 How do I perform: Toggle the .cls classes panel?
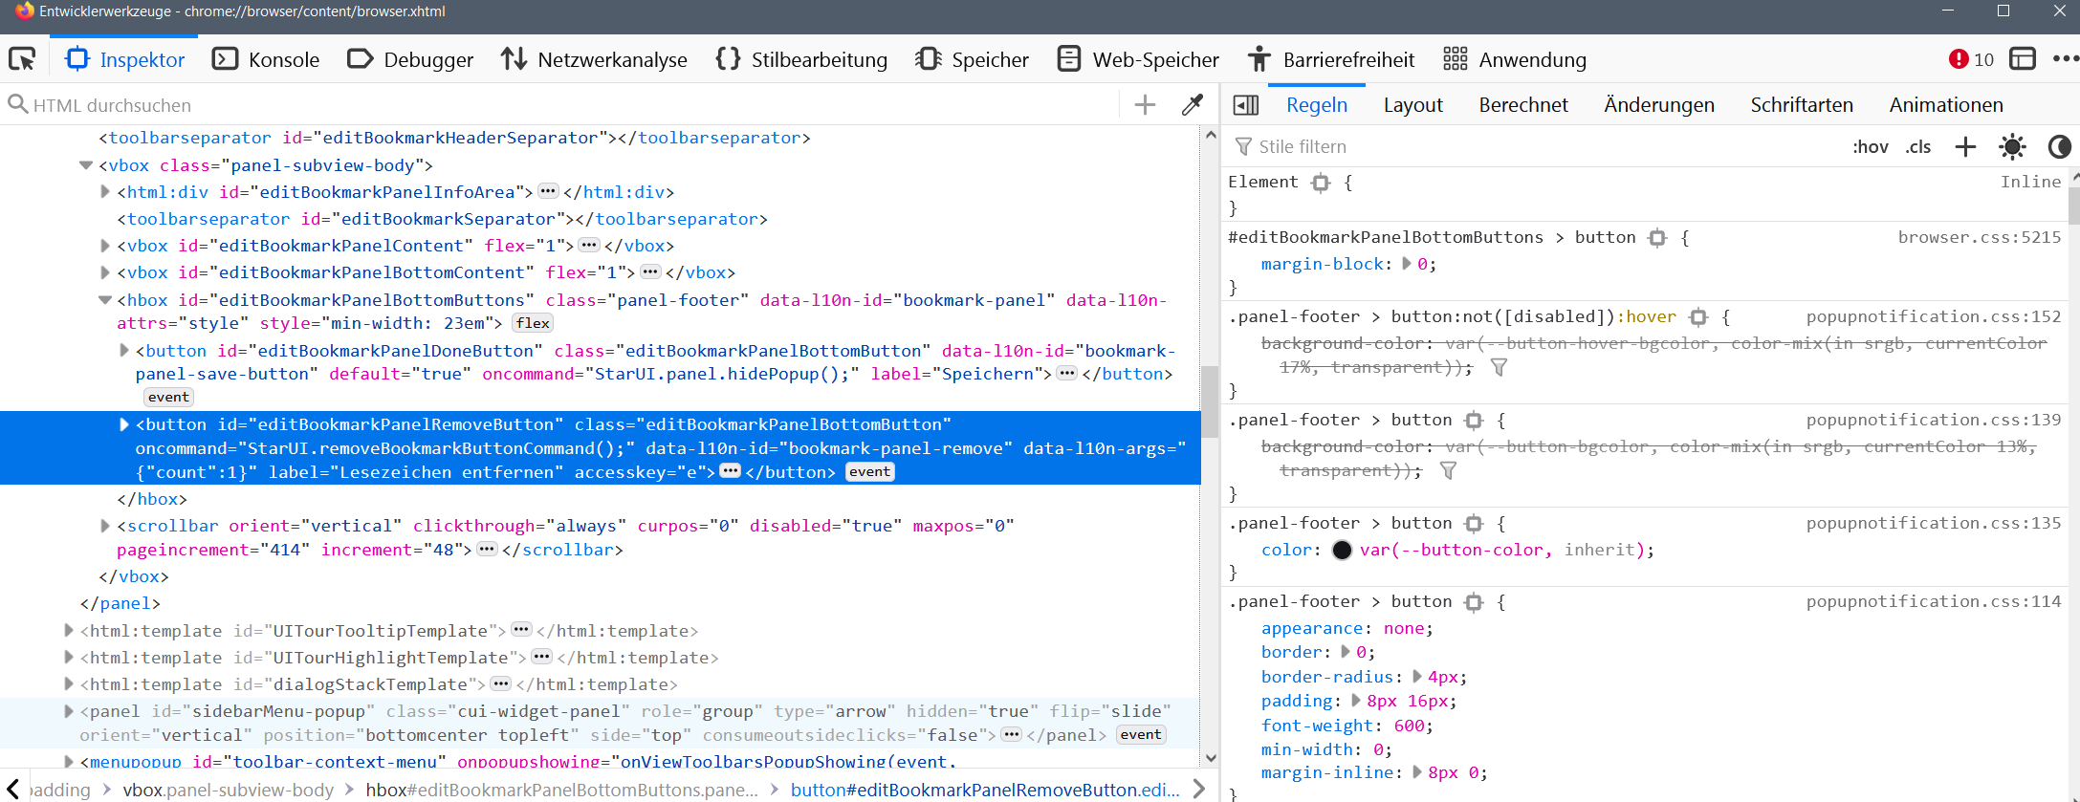[1917, 146]
